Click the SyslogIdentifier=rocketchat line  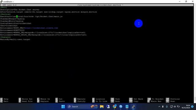16,23
